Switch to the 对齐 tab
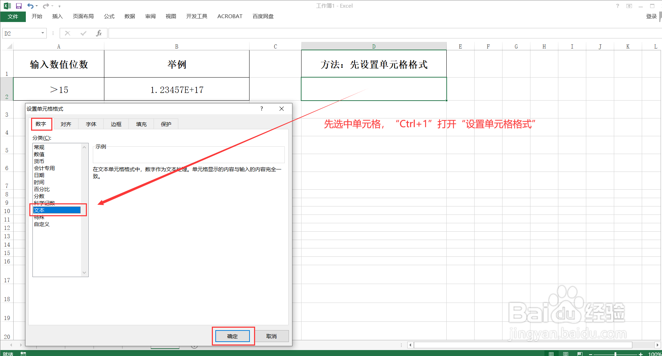The width and height of the screenshot is (662, 356). (66, 124)
